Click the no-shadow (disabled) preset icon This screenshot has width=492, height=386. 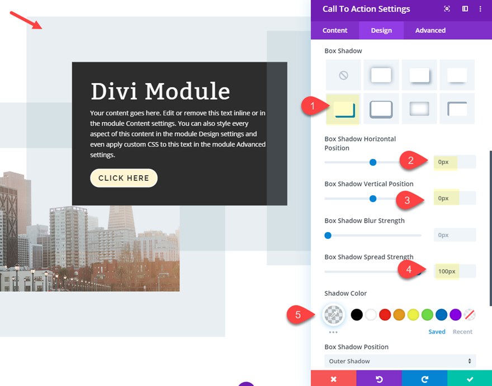point(343,75)
